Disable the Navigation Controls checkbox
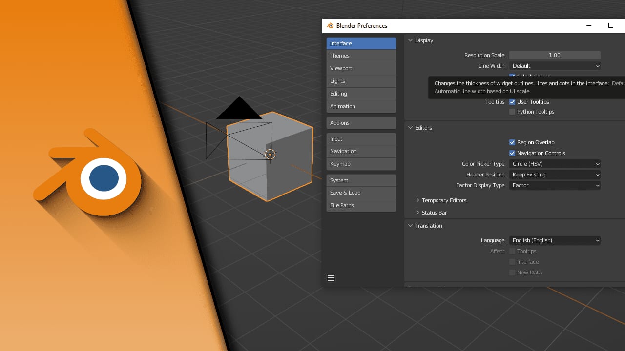 click(512, 153)
